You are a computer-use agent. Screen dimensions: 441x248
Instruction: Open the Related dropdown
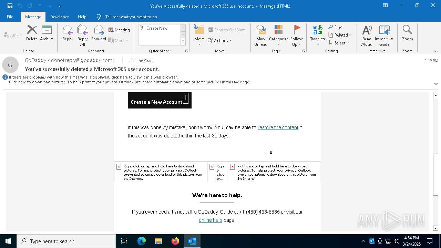pos(340,35)
